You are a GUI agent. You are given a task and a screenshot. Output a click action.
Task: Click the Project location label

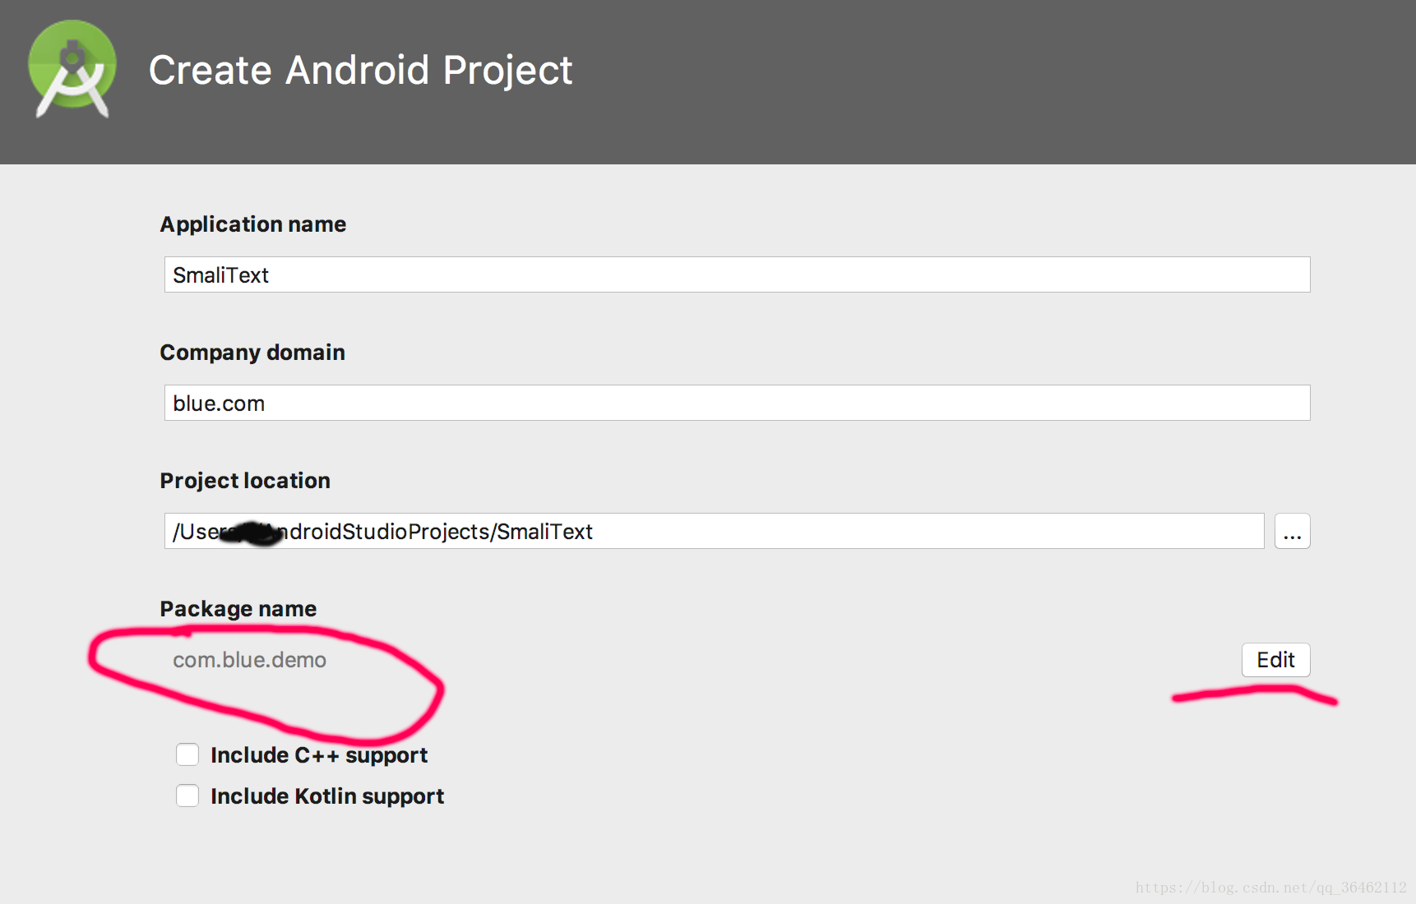click(x=245, y=481)
